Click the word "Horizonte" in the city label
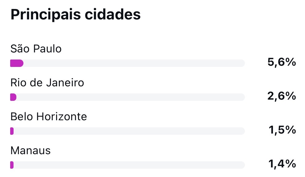Screen dimensions: 305x177 (x=61, y=117)
